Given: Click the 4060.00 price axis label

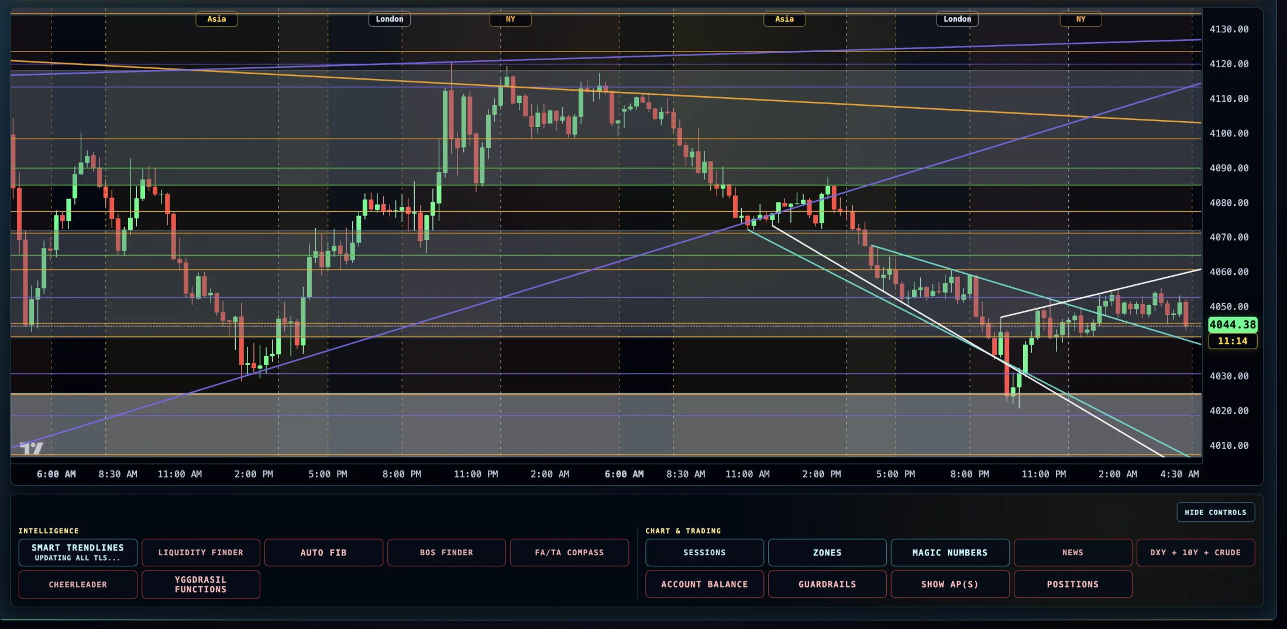Looking at the screenshot, I should (1229, 272).
